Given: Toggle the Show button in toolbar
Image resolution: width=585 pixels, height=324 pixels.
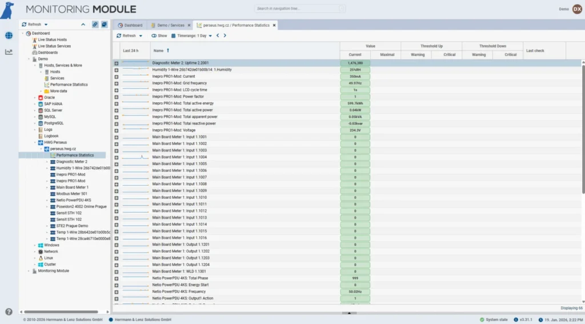Looking at the screenshot, I should click(x=159, y=36).
